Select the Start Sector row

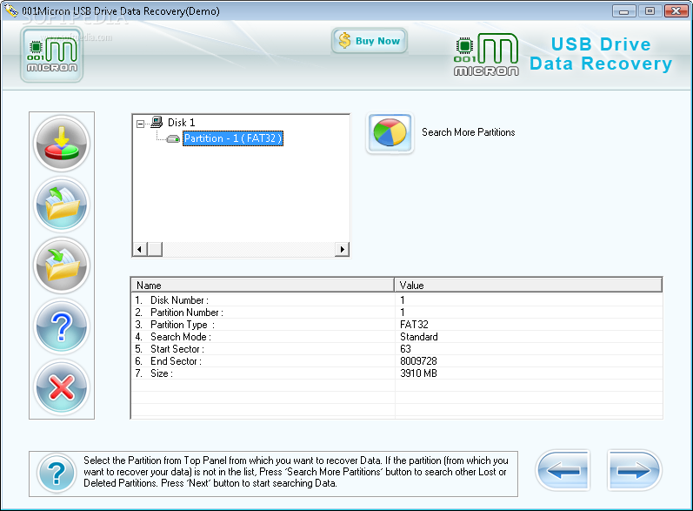(x=396, y=349)
